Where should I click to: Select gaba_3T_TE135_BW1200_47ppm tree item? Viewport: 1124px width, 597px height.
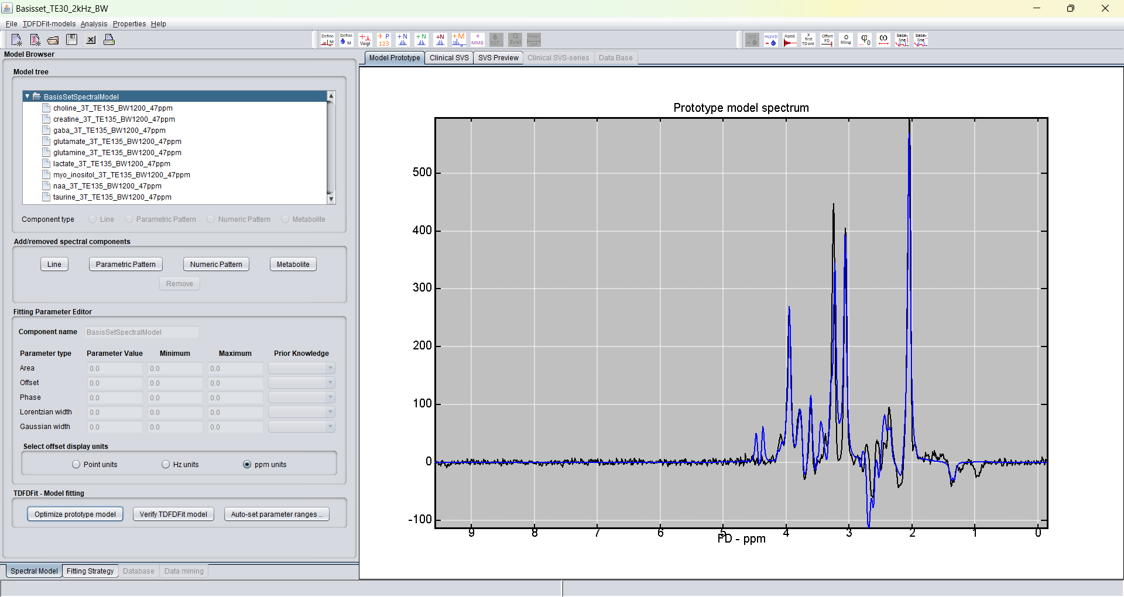pos(109,131)
